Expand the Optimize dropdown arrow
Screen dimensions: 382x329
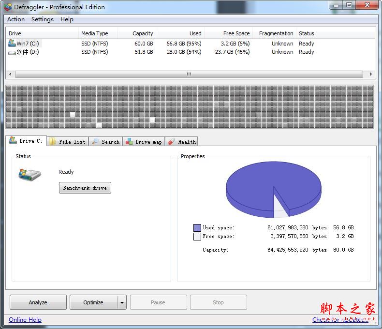[x=122, y=302]
